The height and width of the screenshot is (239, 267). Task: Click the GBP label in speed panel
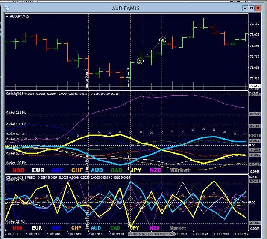(x=56, y=228)
